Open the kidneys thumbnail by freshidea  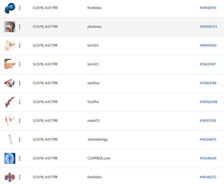tap(10, 177)
